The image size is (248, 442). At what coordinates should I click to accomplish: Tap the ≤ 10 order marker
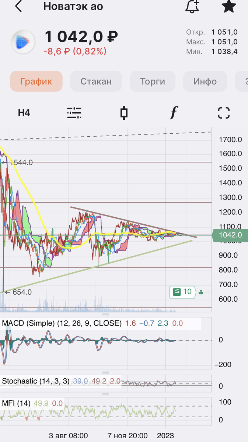point(183,292)
